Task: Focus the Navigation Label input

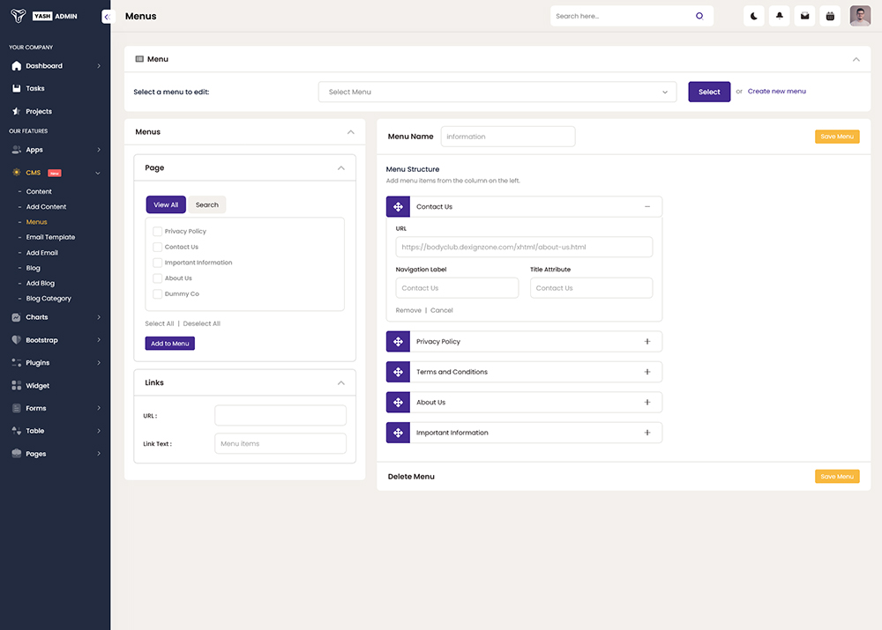Action: (x=457, y=288)
